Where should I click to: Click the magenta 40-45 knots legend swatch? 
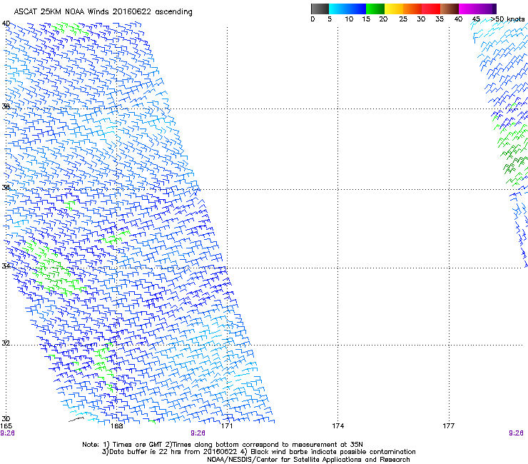[468, 9]
